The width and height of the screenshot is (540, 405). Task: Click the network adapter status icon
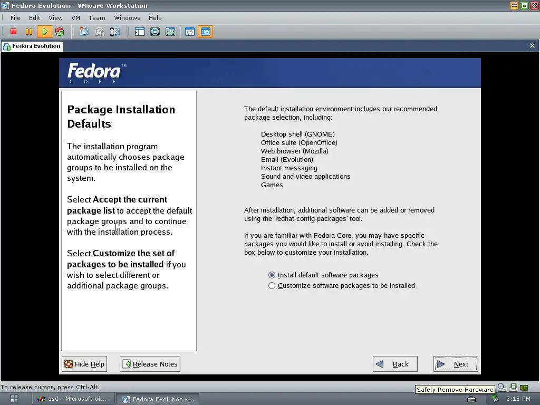coord(524,388)
